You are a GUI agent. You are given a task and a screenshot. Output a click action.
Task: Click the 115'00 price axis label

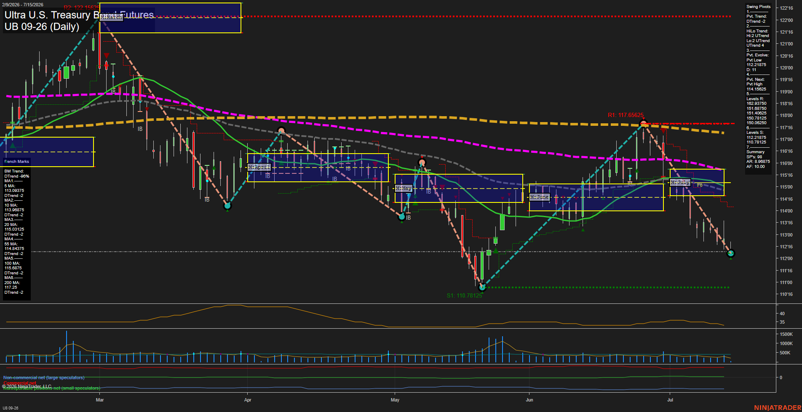pyautogui.click(x=786, y=187)
